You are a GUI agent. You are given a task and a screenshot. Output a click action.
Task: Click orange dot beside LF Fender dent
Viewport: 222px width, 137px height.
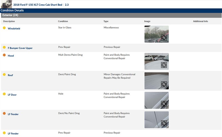tap(4, 114)
